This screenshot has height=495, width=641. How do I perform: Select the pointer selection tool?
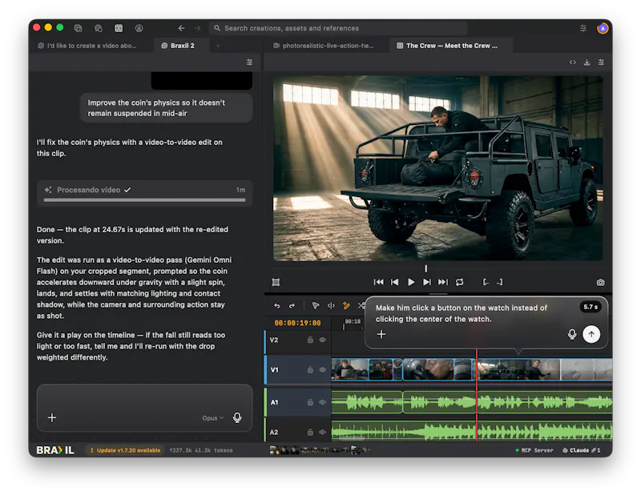pyautogui.click(x=315, y=305)
